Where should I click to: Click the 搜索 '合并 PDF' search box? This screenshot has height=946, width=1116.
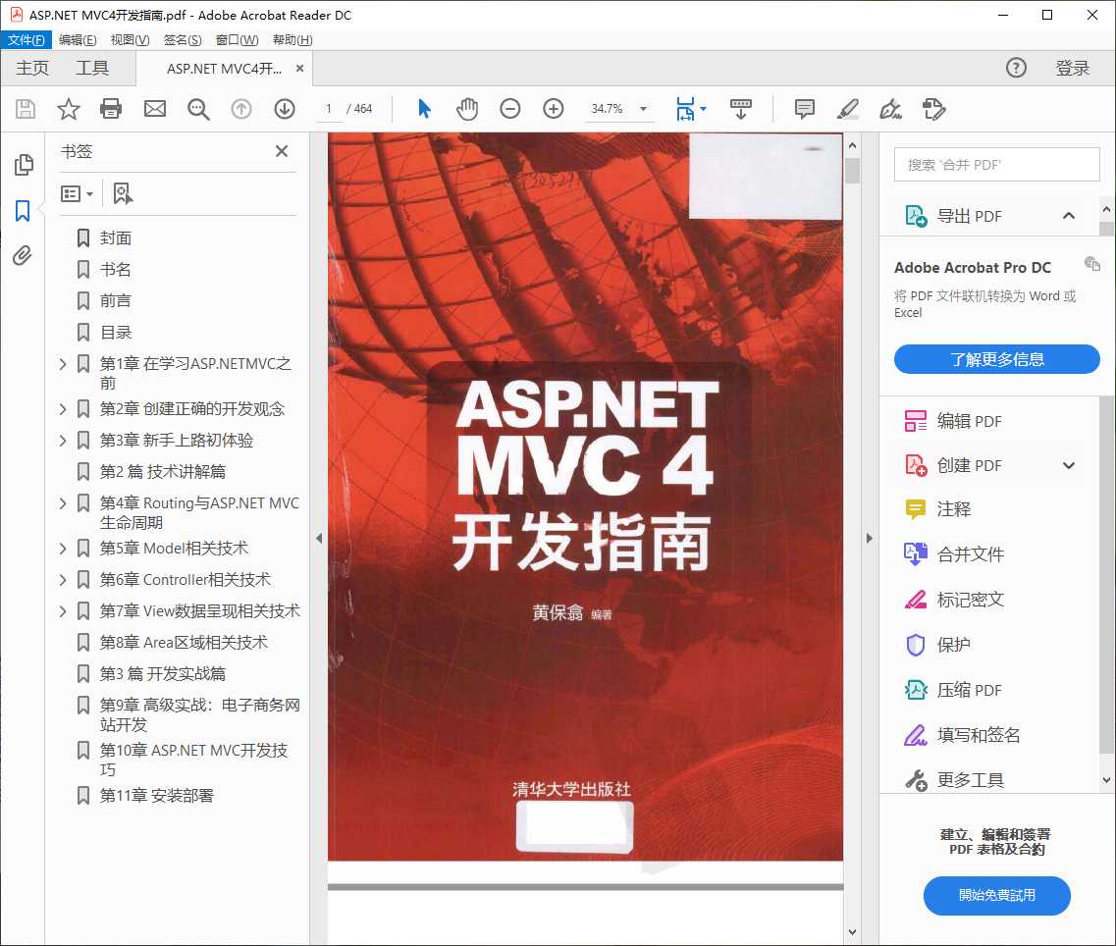(x=996, y=165)
